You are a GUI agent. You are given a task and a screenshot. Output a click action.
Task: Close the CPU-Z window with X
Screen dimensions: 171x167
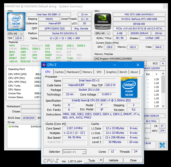138,65
